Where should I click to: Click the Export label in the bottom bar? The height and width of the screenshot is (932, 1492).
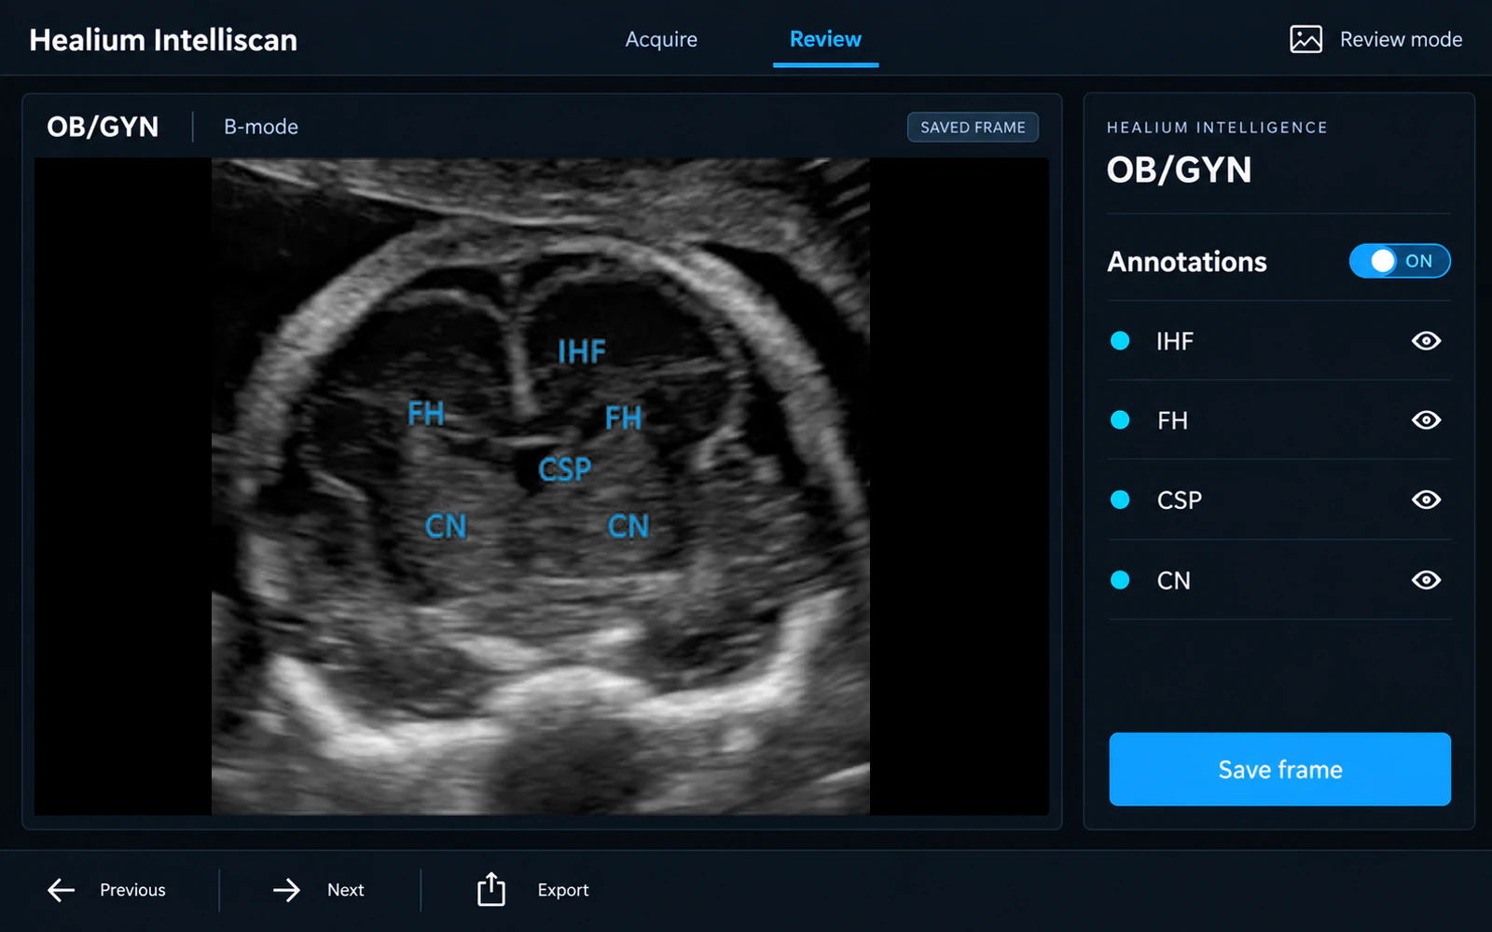pyautogui.click(x=563, y=890)
